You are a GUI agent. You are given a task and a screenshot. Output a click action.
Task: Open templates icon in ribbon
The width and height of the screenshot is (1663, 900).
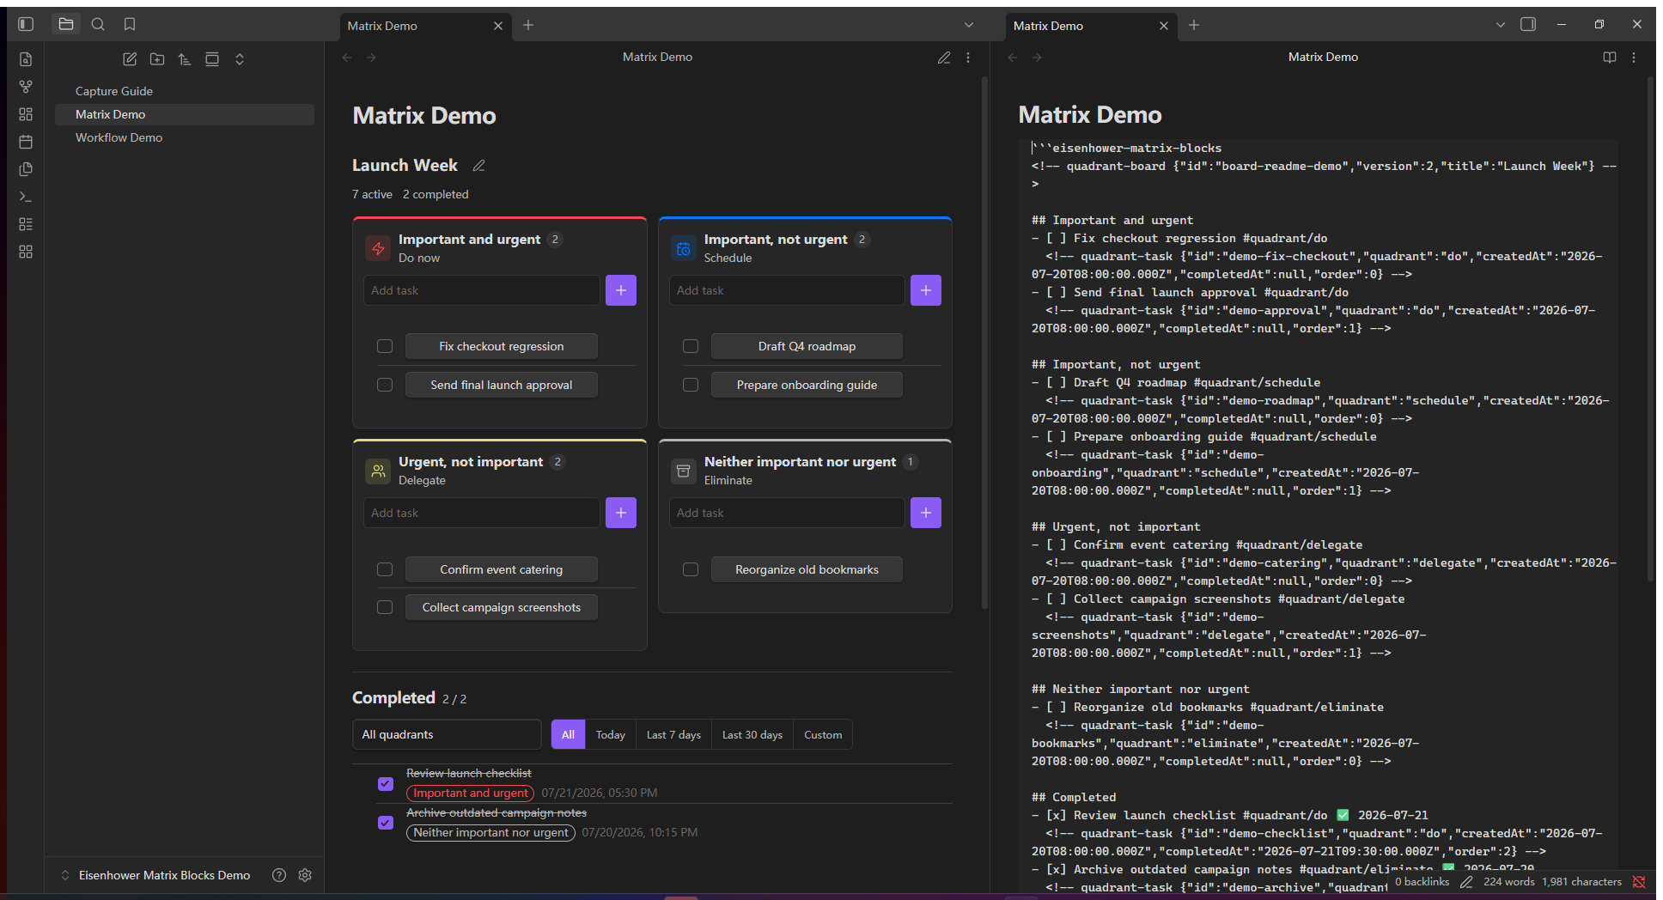pyautogui.click(x=26, y=169)
